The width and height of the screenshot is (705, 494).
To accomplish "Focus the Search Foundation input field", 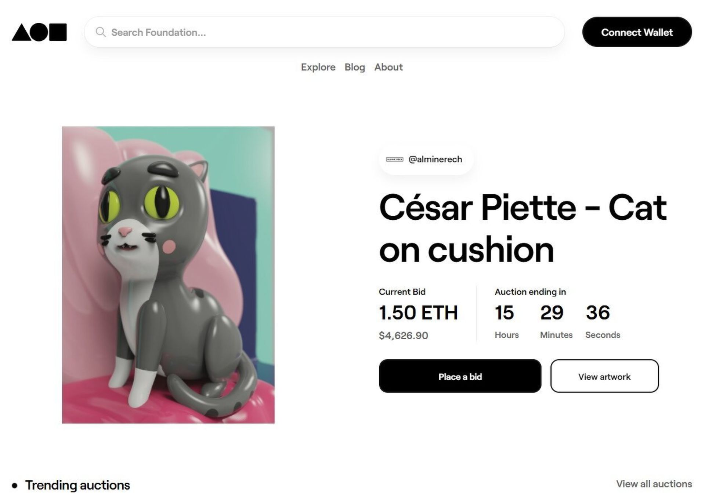I will click(x=323, y=32).
